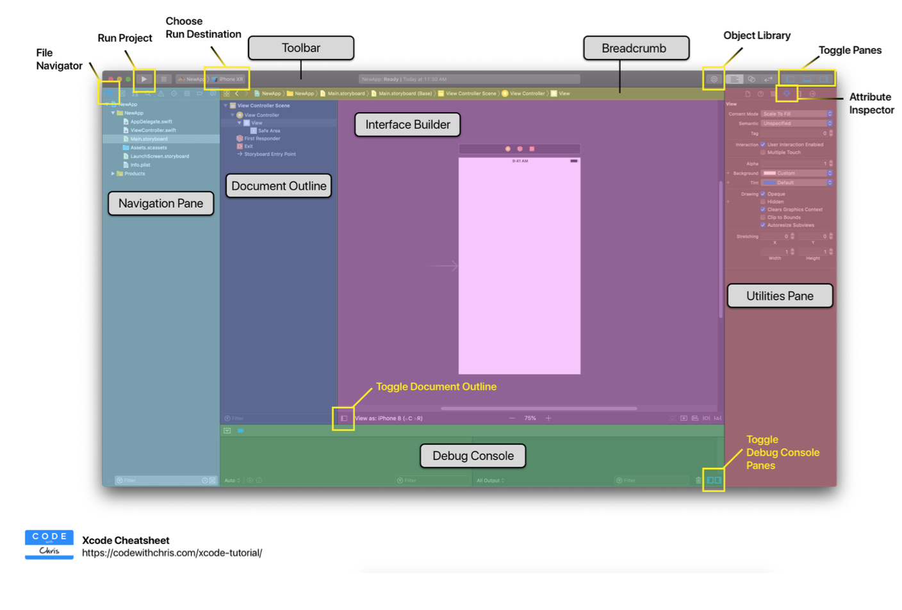Zoom out the canvas with minus
Viewport: 902px width, 610px height.
click(512, 418)
